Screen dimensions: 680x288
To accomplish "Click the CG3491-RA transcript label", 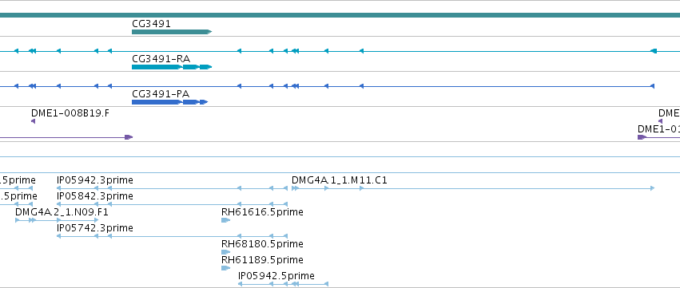I will (x=161, y=58).
